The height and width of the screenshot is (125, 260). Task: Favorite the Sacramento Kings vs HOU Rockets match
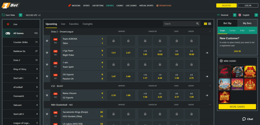click(47, 114)
